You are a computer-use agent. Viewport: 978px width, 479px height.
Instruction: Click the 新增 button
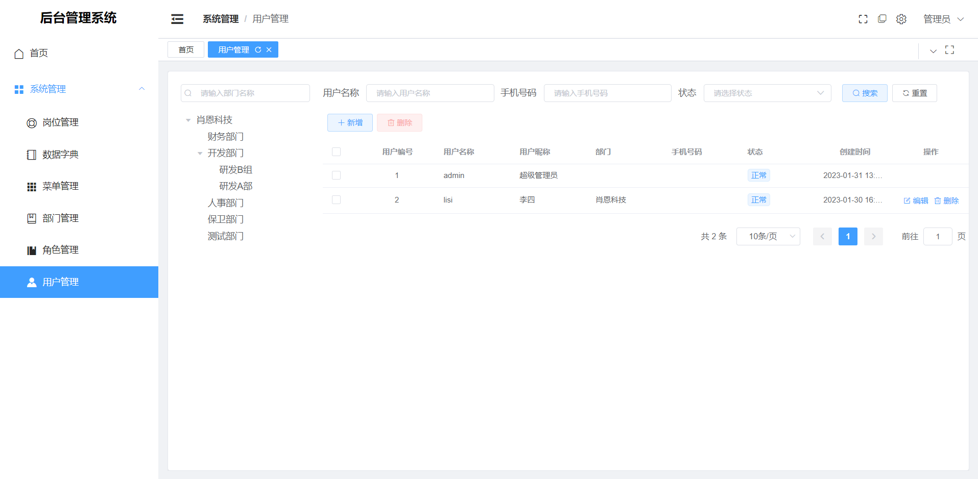[x=350, y=122]
